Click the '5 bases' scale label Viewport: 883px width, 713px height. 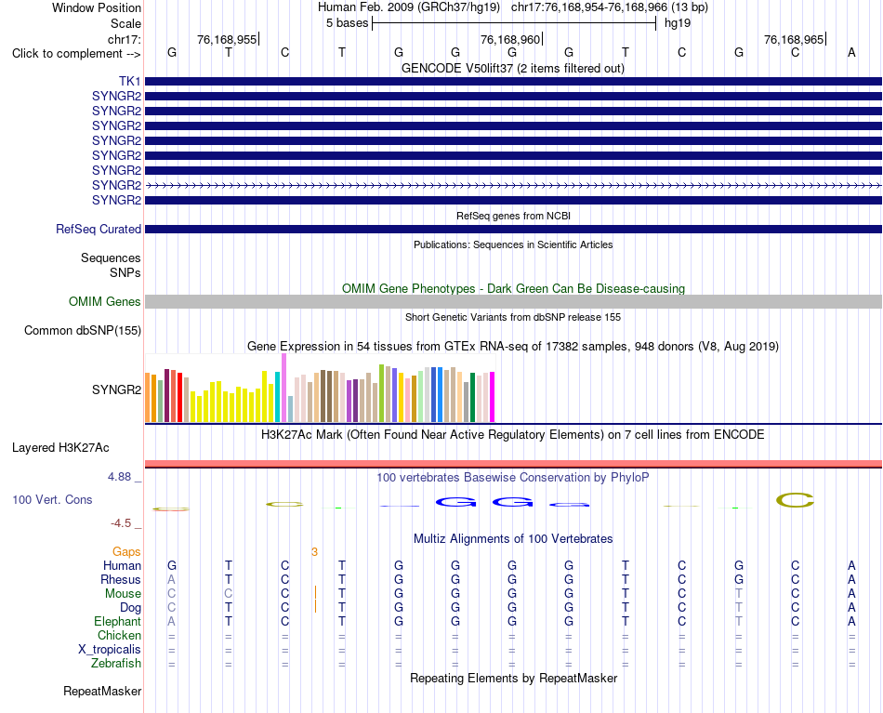347,23
